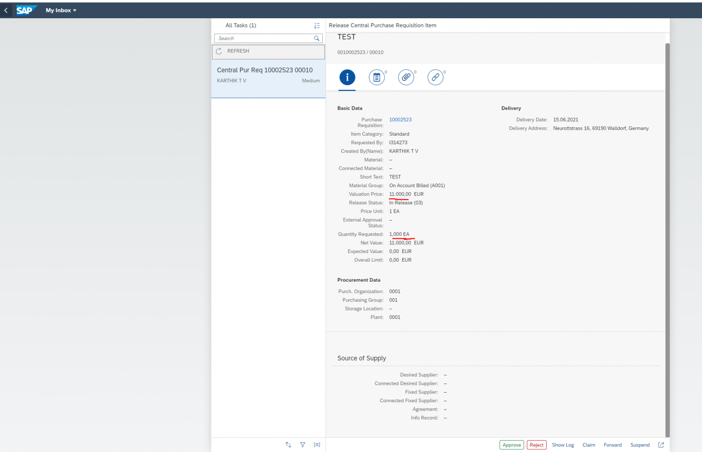Click inside the Search field

click(x=261, y=38)
